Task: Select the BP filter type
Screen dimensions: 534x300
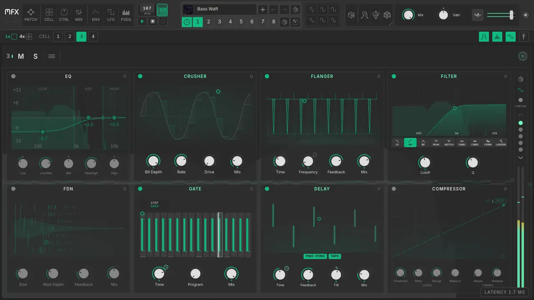Action: [423, 142]
